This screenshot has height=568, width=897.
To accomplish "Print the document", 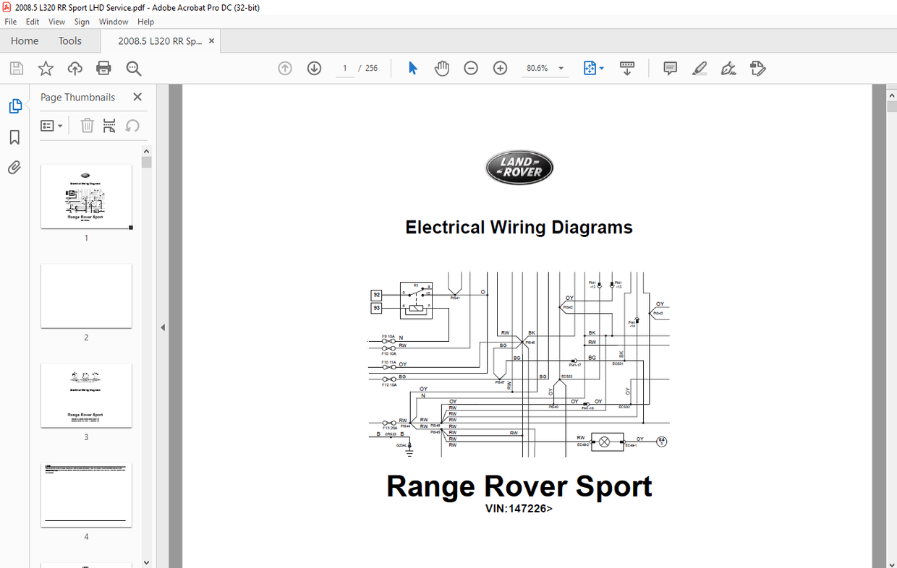I will (103, 68).
